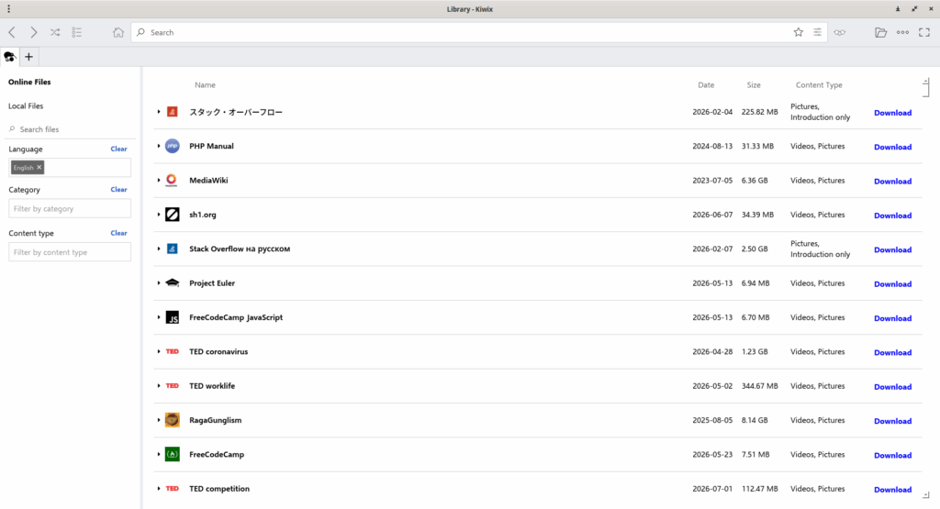Expand the sh1.org row
The image size is (940, 509).
click(x=159, y=215)
